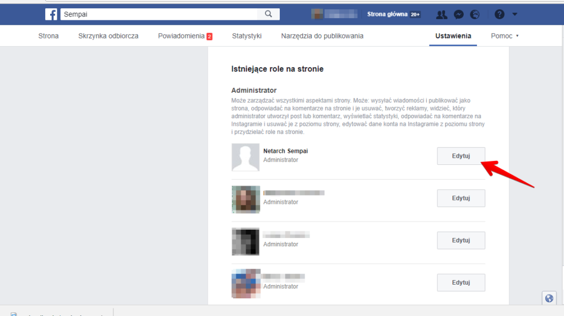This screenshot has width=564, height=316.
Task: Click the search field containing Sempai
Action: [x=159, y=14]
